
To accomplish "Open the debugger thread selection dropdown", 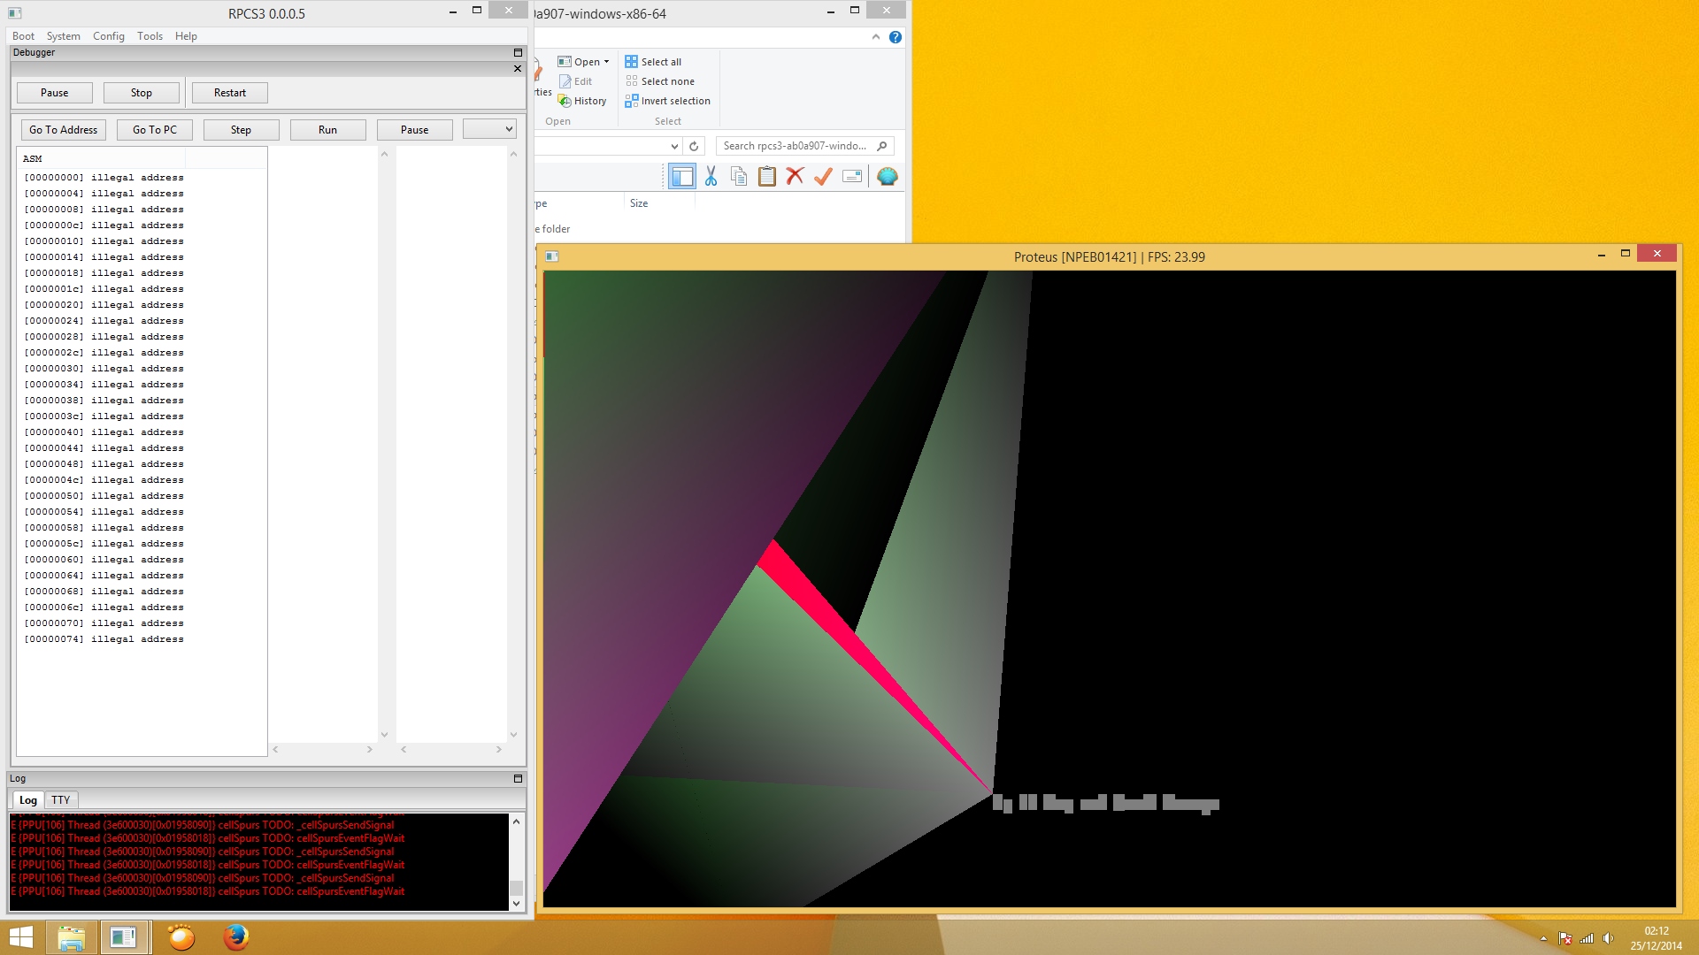I will click(489, 129).
